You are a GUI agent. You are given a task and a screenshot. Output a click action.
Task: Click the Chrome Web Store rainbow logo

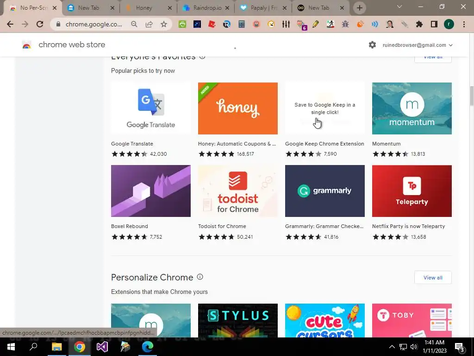pos(26,45)
